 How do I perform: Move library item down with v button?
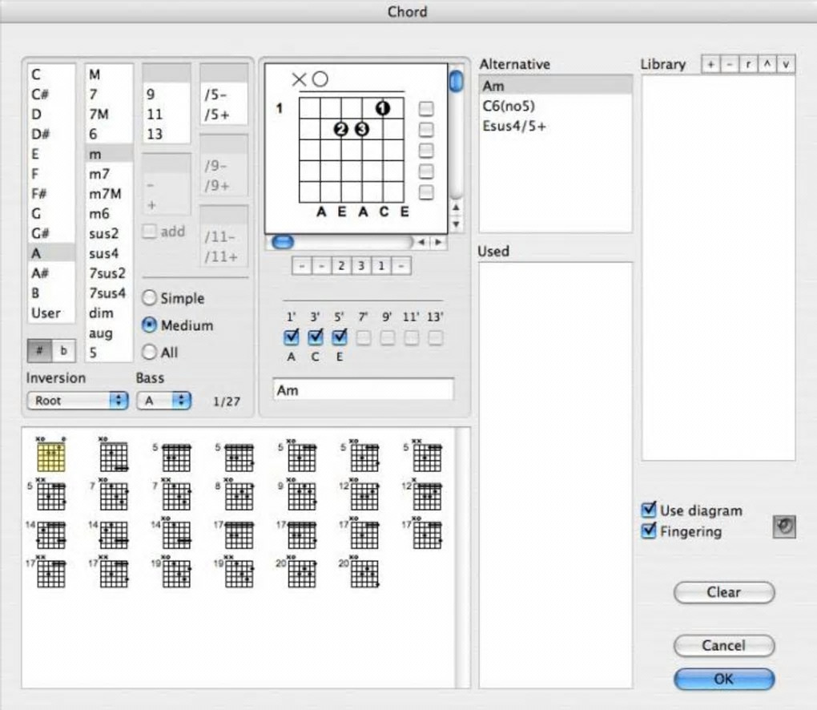785,65
